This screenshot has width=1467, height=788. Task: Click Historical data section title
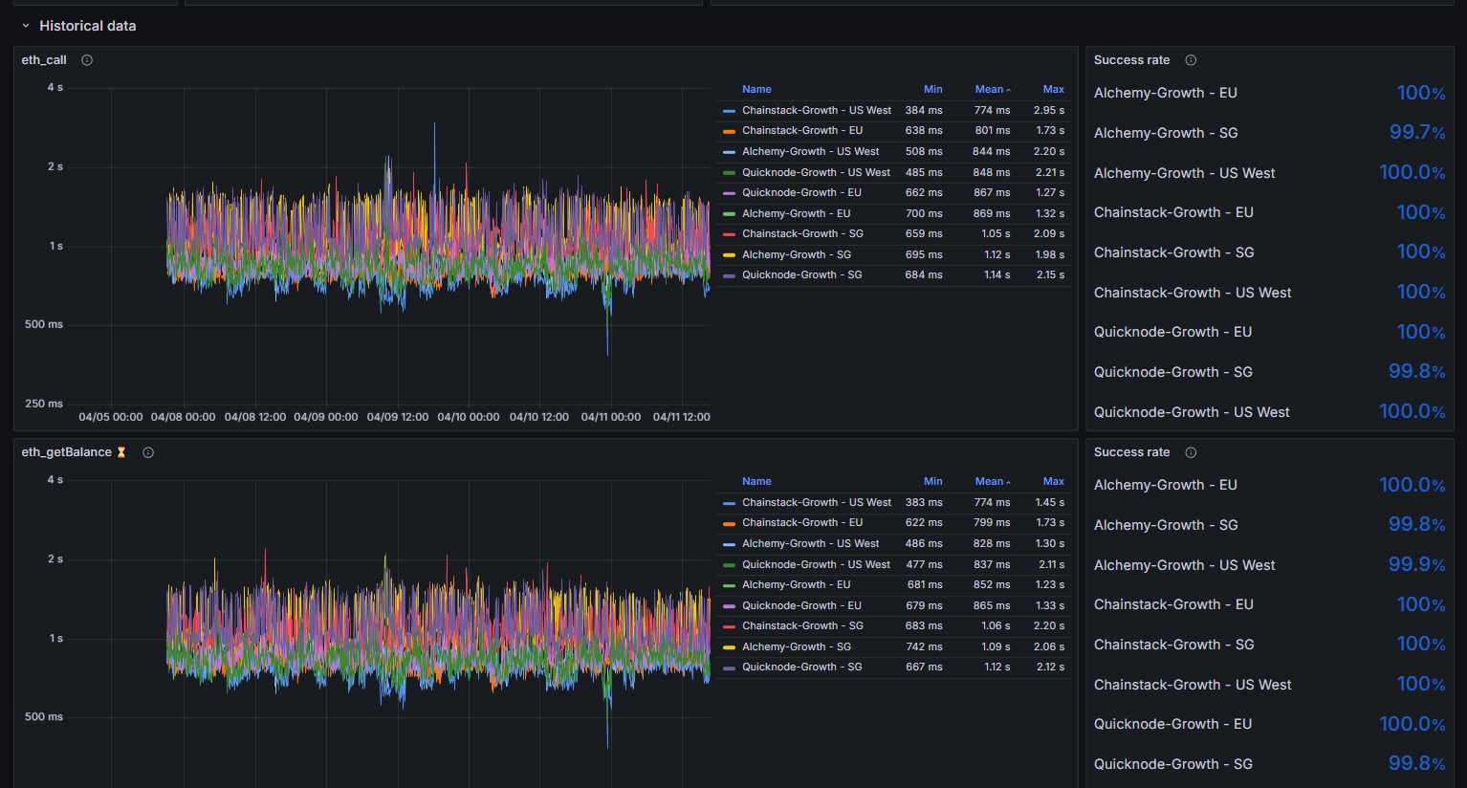88,26
